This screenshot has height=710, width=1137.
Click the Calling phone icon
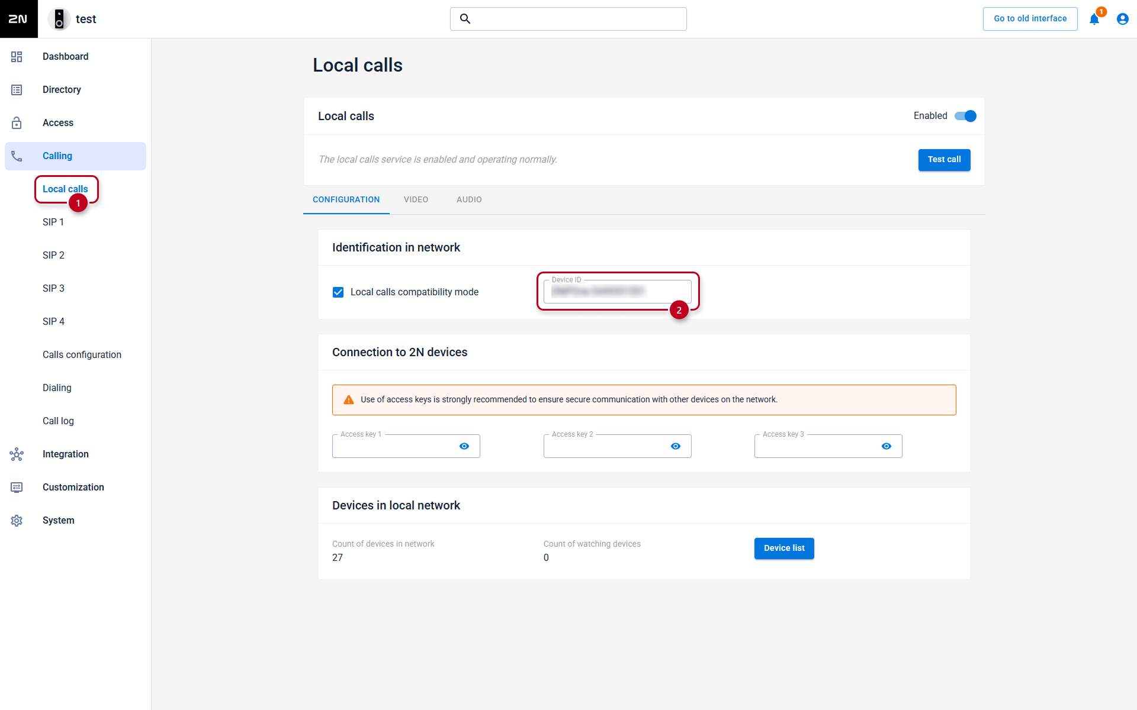[x=17, y=156]
